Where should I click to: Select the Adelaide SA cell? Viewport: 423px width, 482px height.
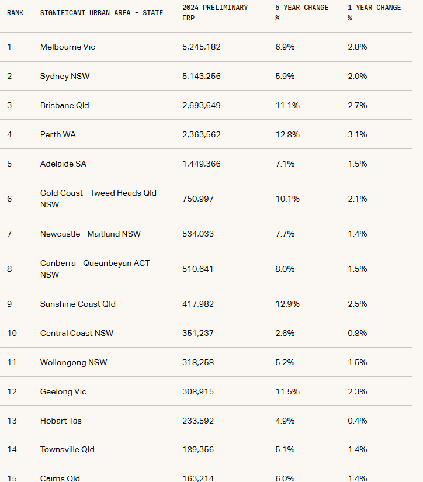click(63, 164)
